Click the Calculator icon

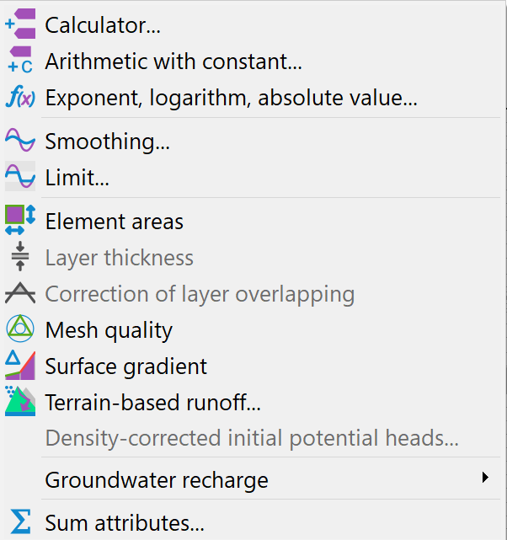(20, 24)
